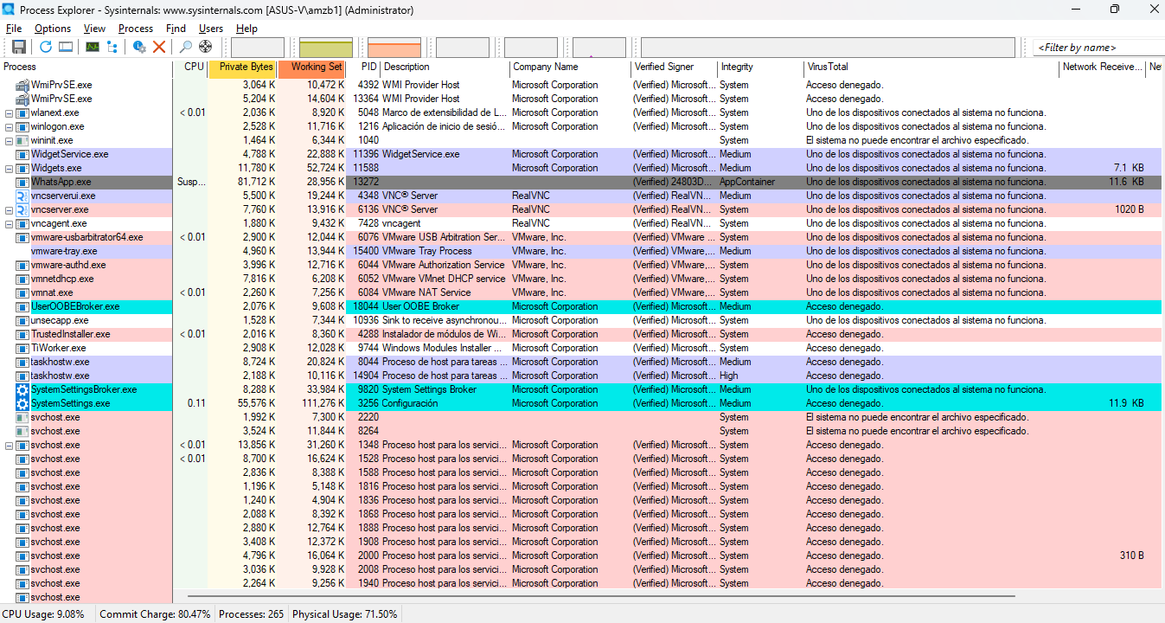
Task: Click the vncserverui.exe RealVNC icon
Action: point(22,196)
